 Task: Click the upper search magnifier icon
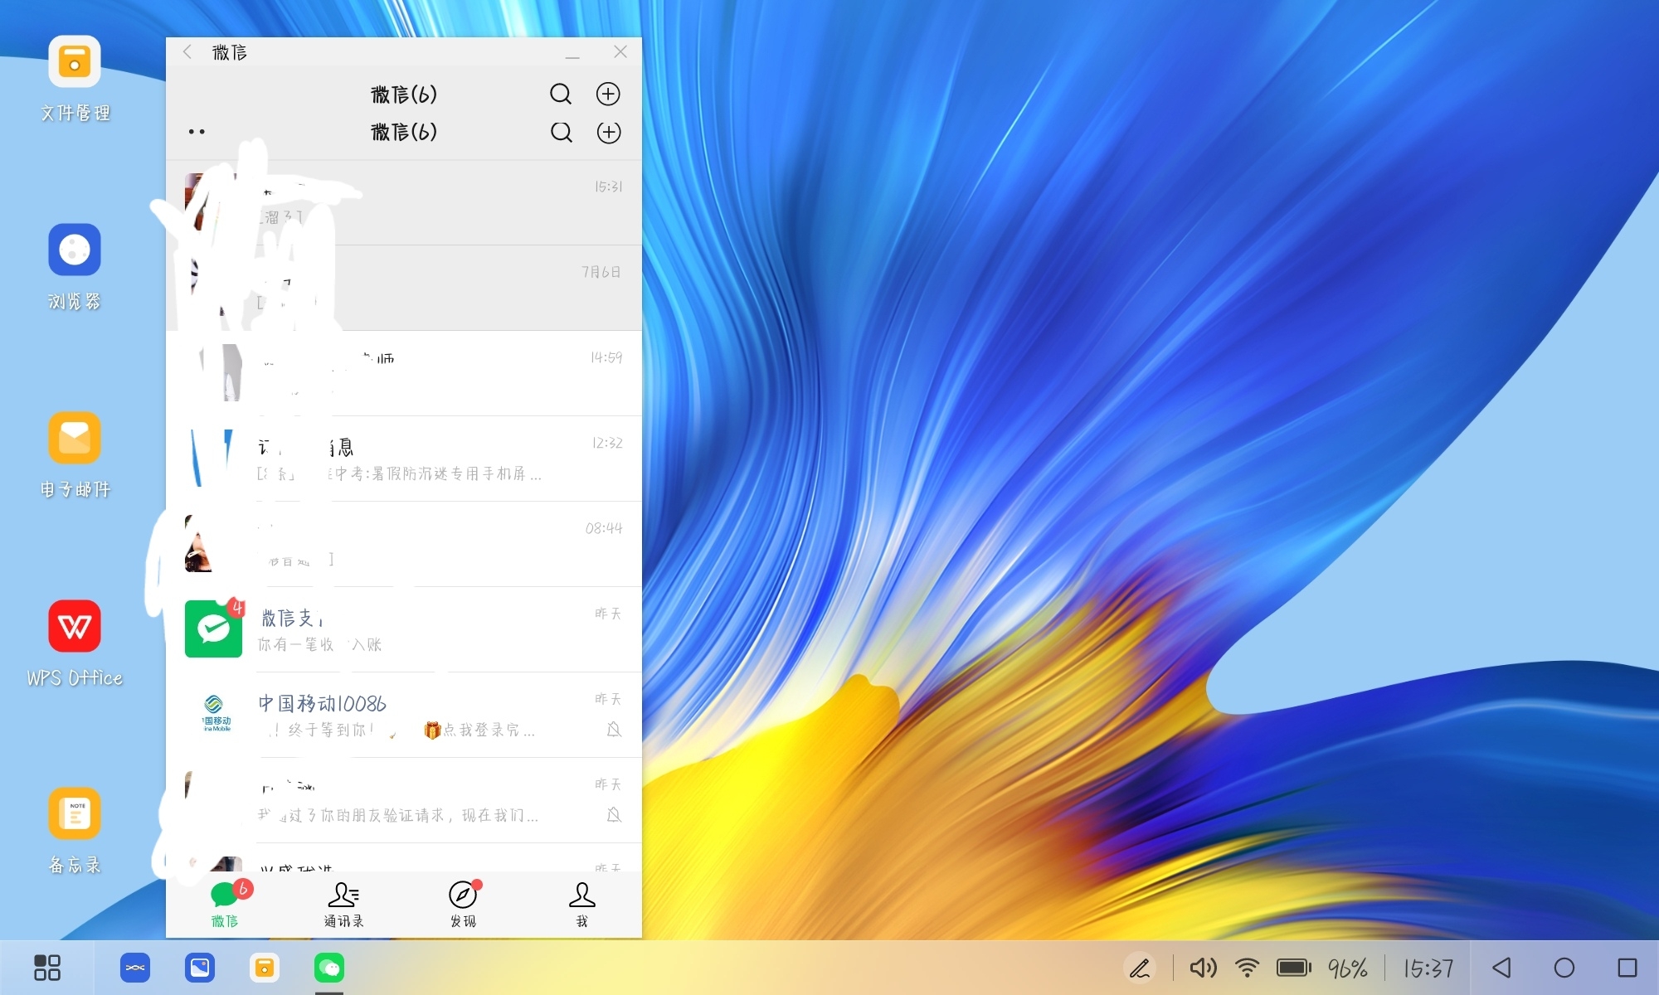click(x=561, y=94)
